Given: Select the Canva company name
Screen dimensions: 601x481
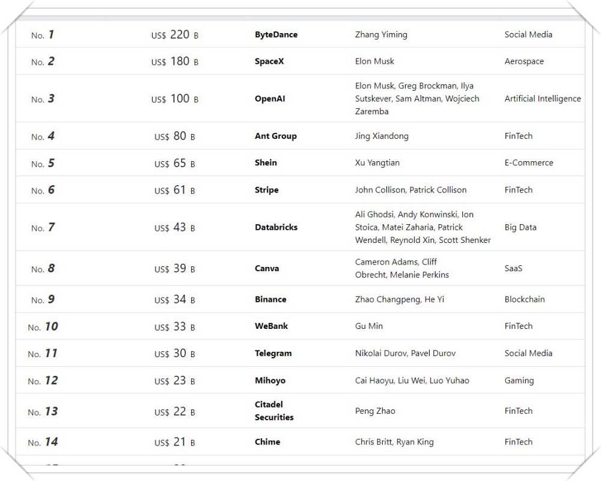Looking at the screenshot, I should [267, 268].
